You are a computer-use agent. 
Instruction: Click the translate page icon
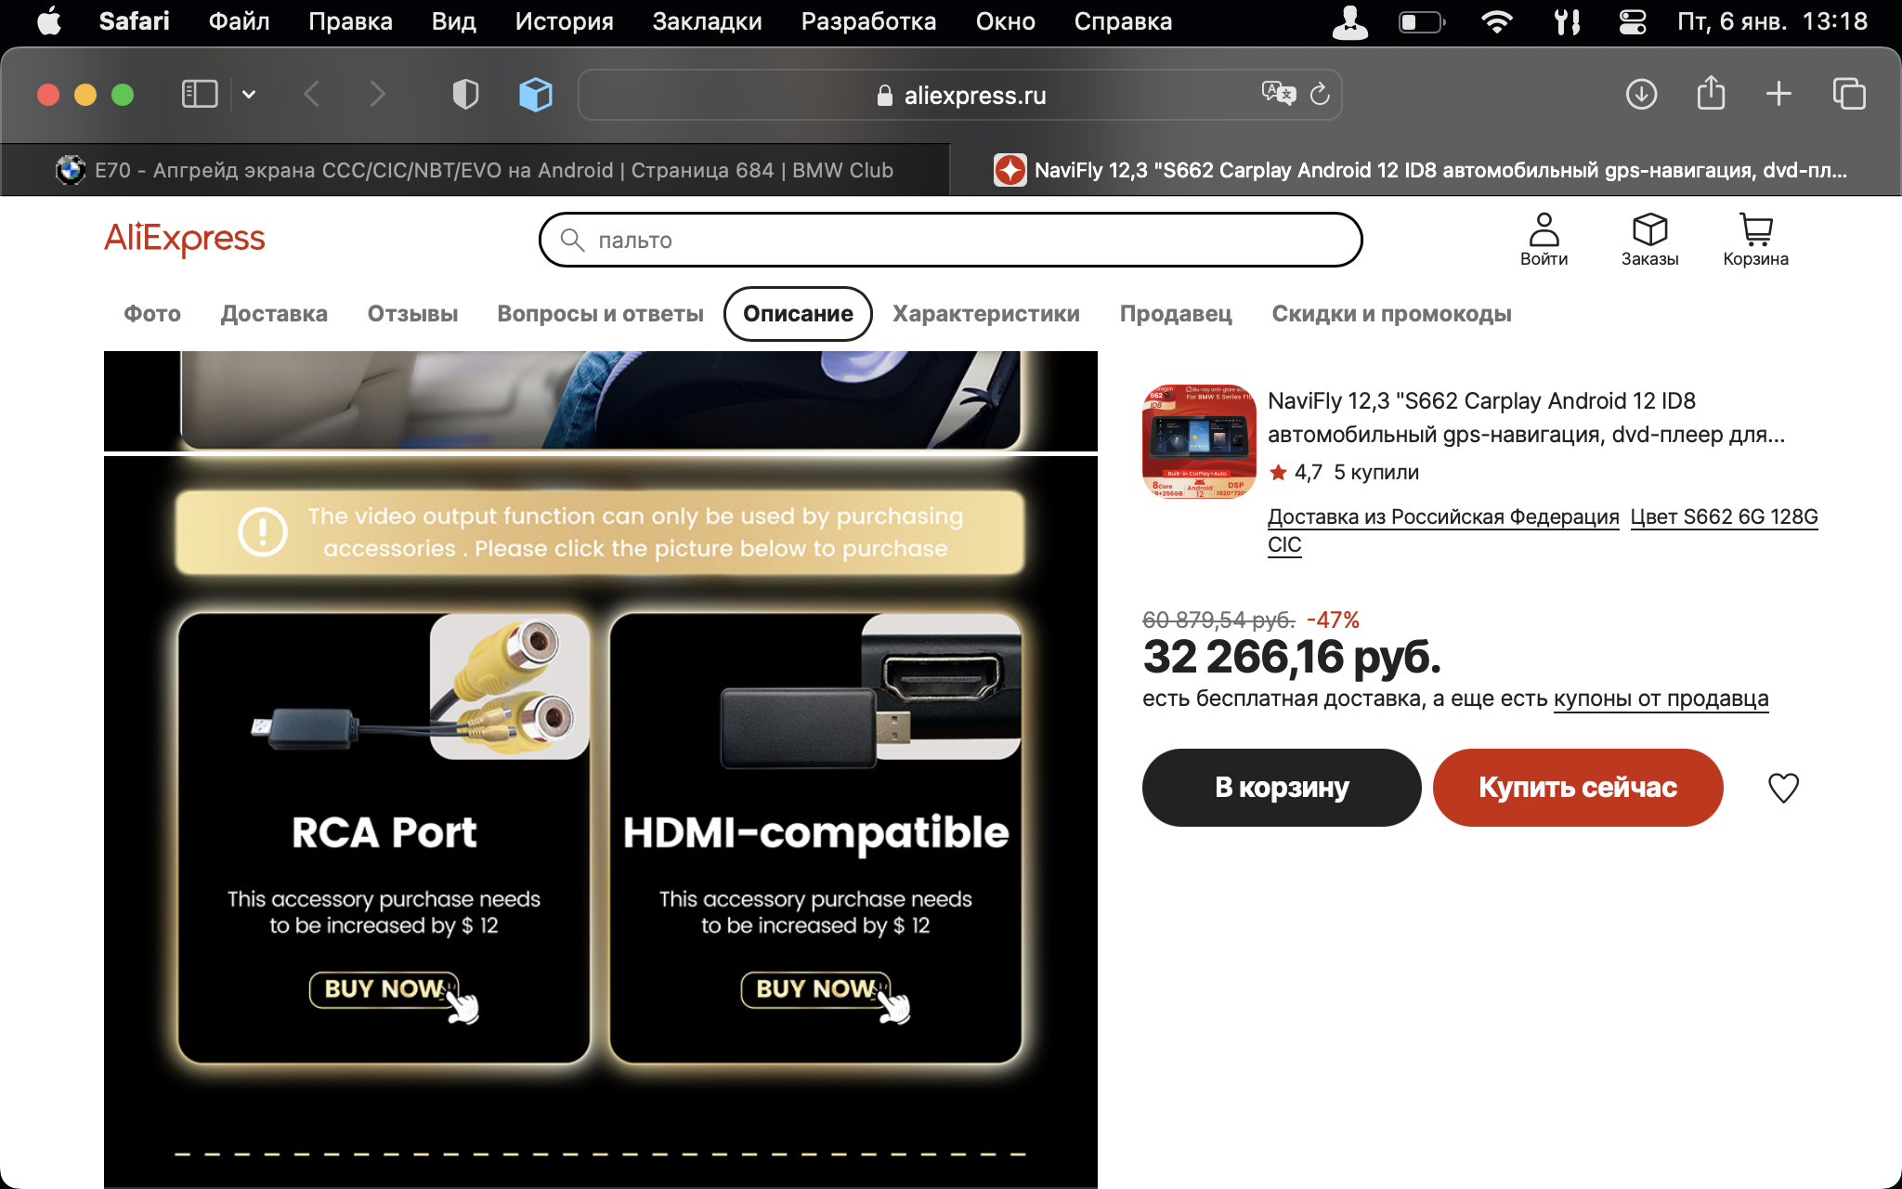pyautogui.click(x=1278, y=94)
